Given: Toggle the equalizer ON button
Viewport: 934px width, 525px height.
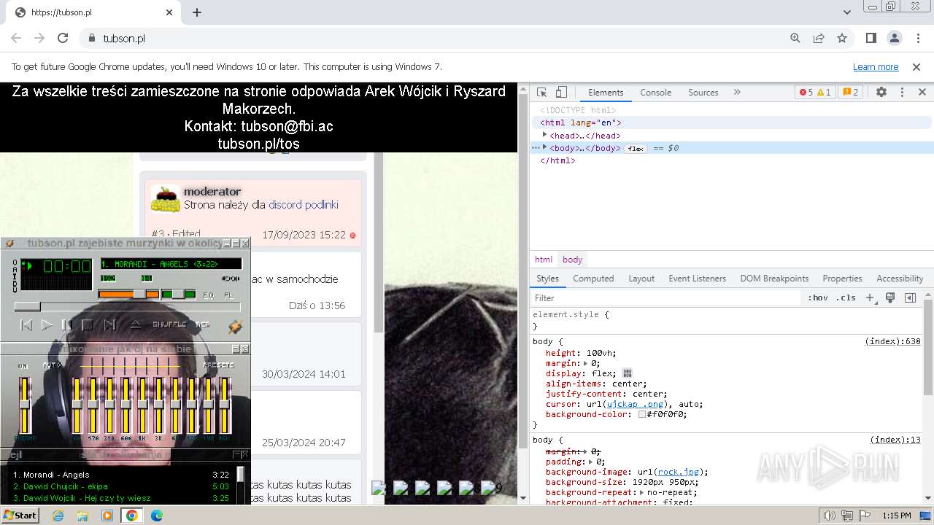Looking at the screenshot, I should (23, 365).
